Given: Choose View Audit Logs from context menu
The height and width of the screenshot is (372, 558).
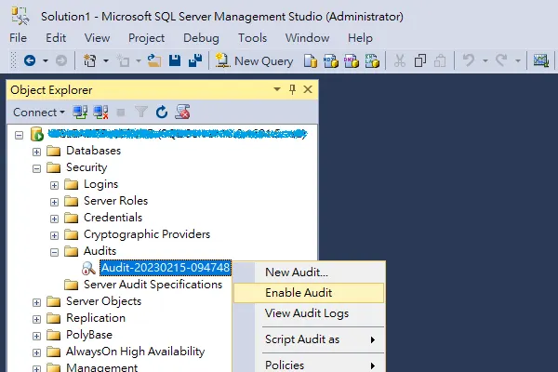Looking at the screenshot, I should click(310, 313).
